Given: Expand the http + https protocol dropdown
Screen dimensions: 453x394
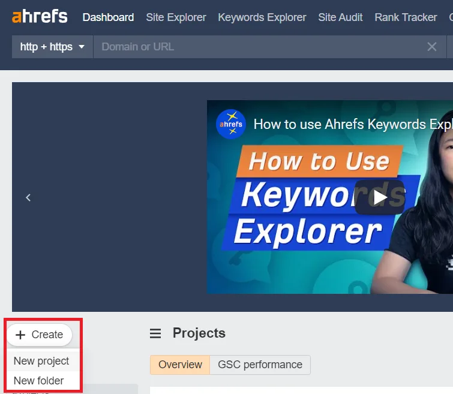Looking at the screenshot, I should click(52, 47).
